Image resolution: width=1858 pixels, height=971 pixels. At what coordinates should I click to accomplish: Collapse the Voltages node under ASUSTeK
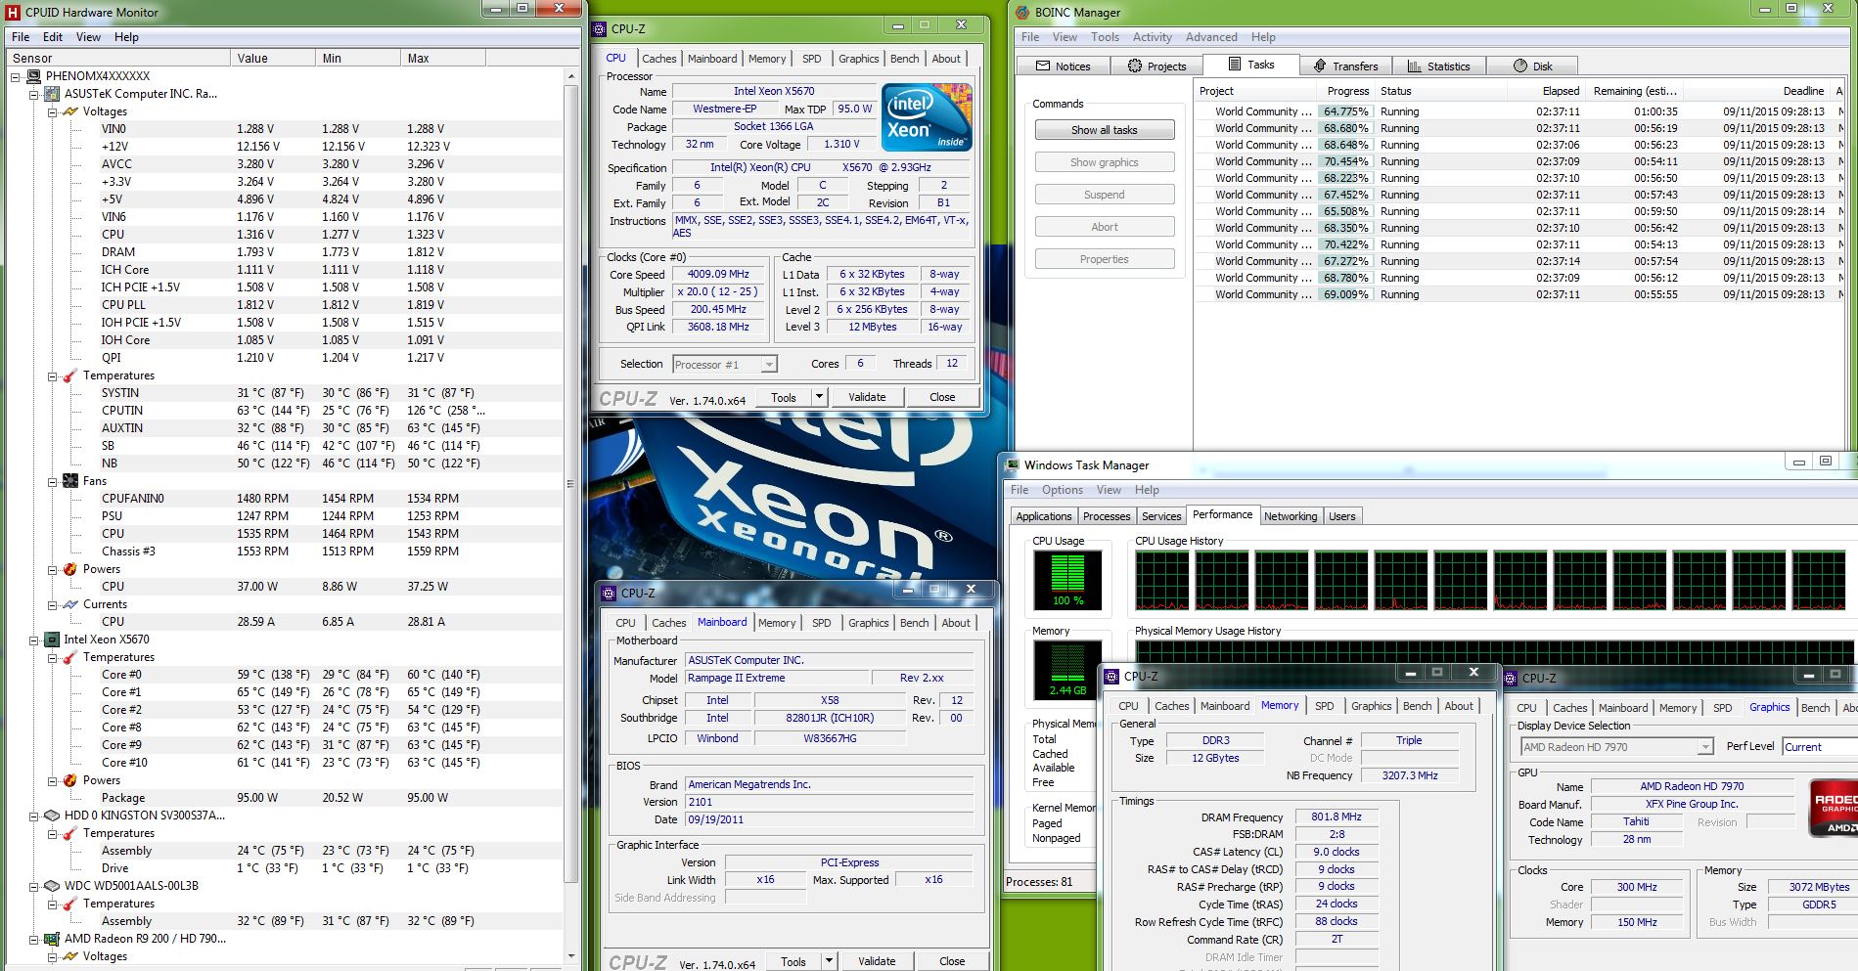click(x=53, y=111)
